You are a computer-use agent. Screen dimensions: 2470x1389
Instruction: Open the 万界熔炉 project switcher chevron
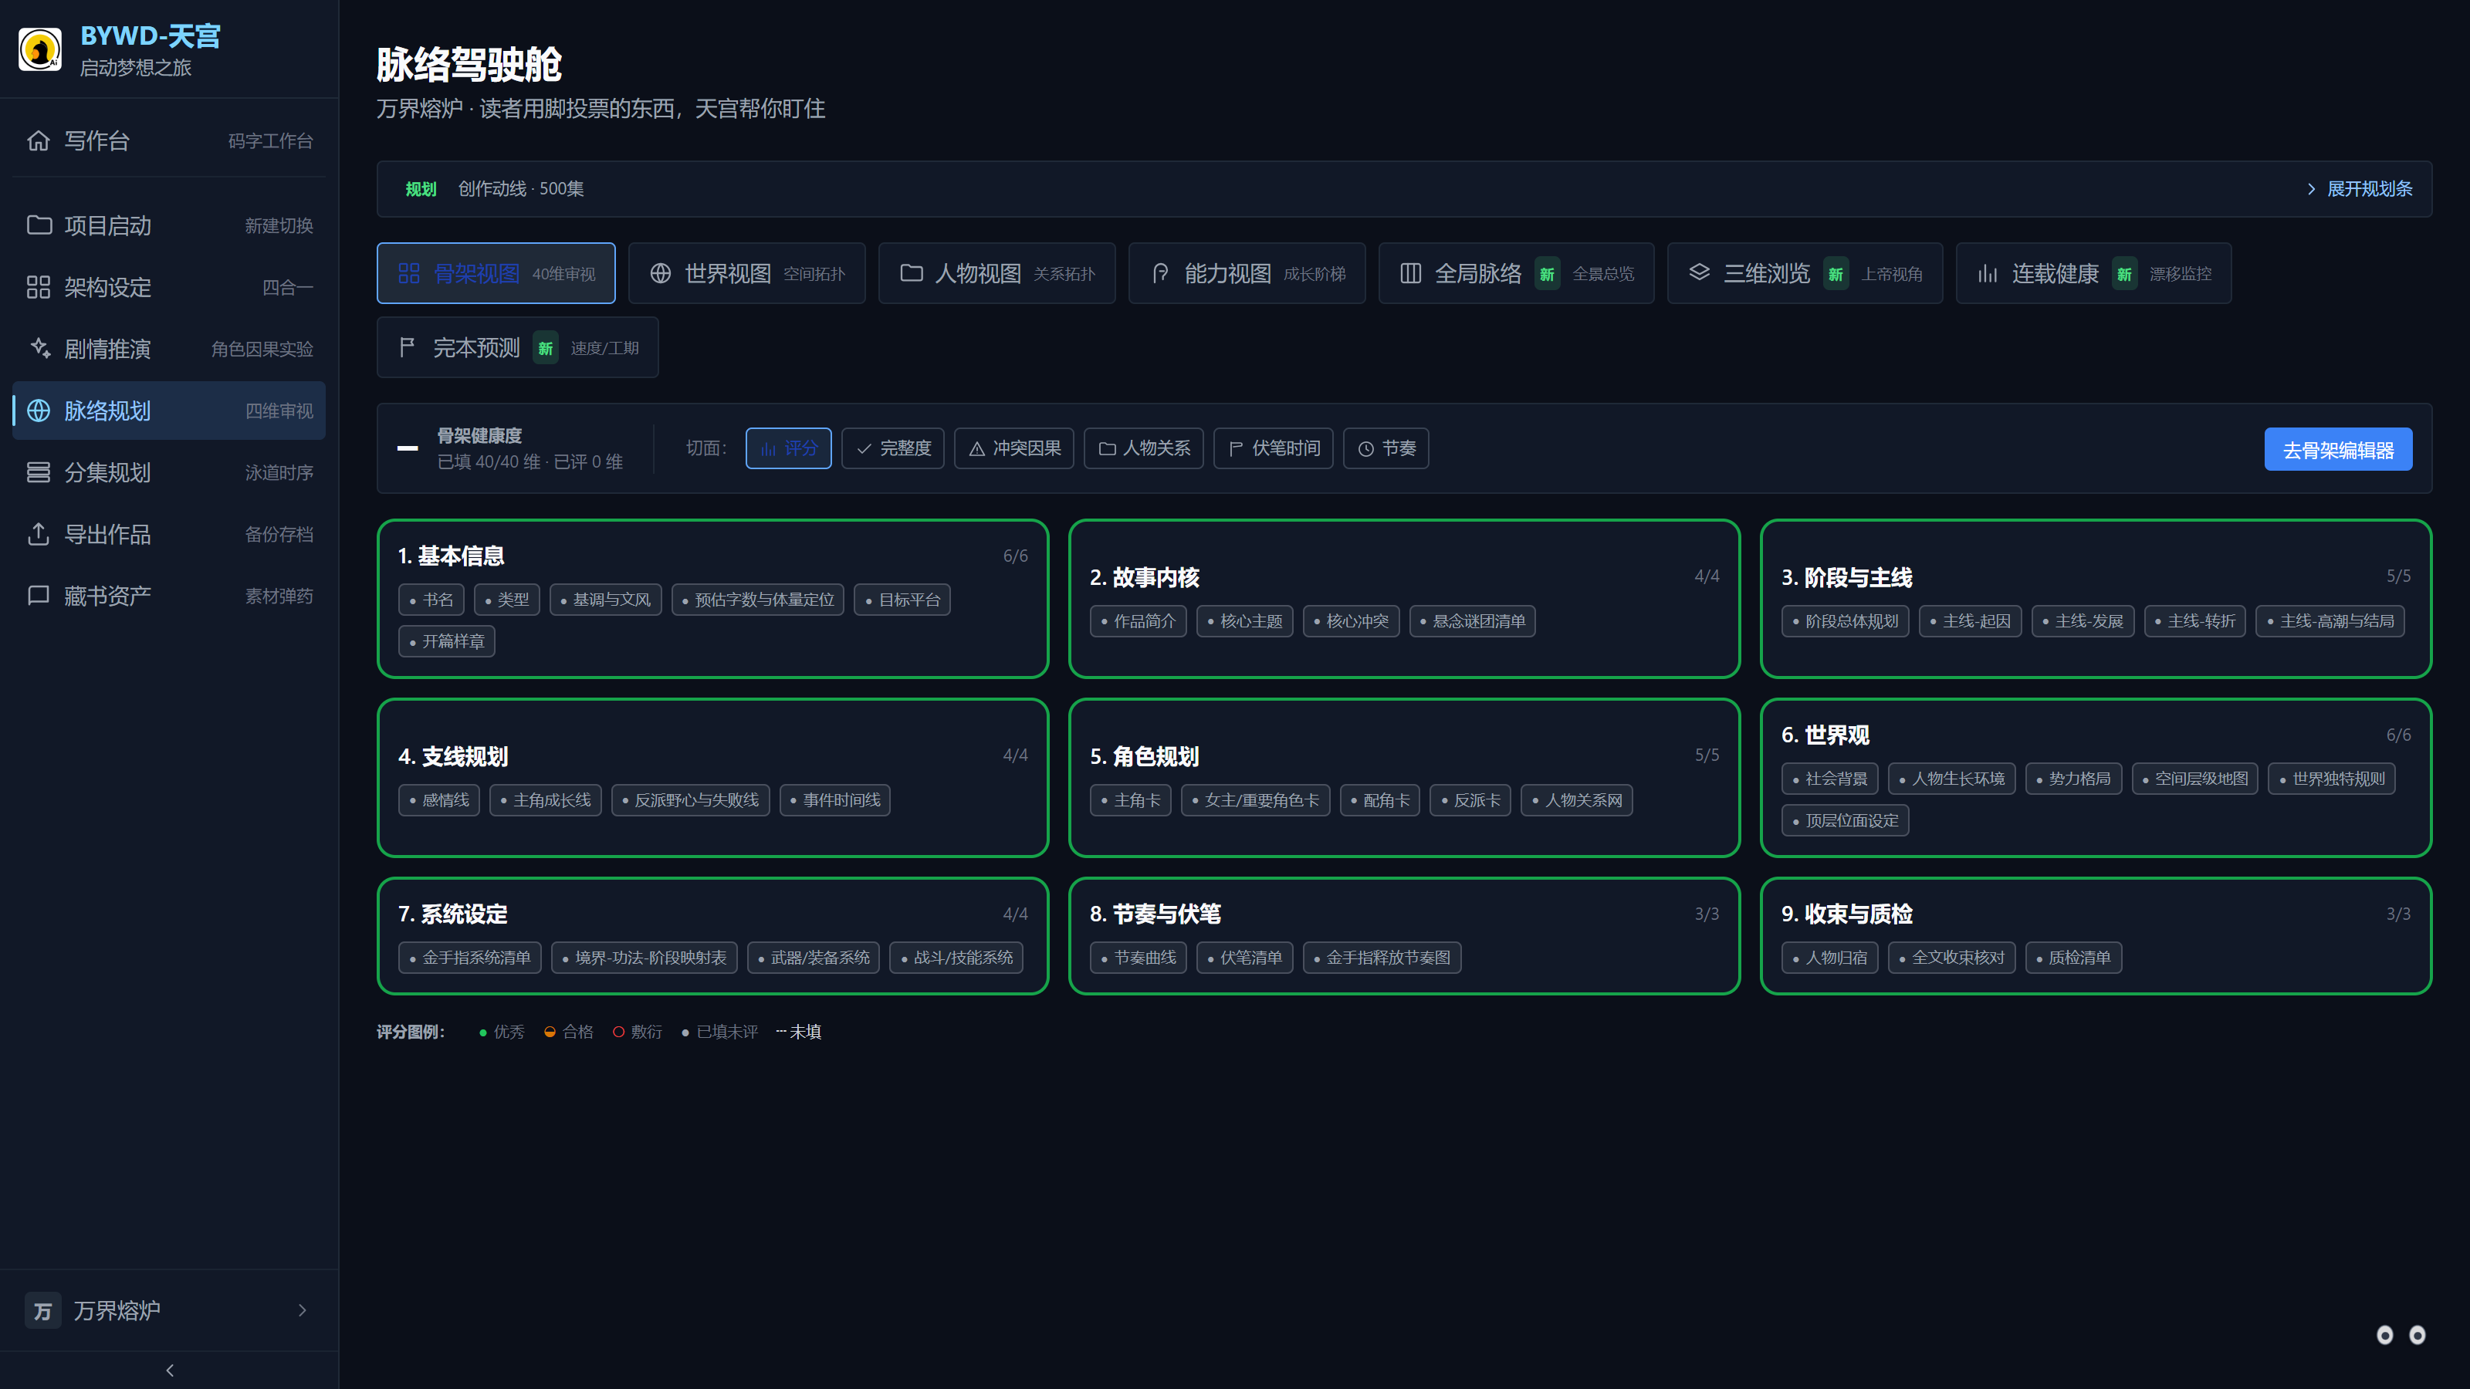302,1310
